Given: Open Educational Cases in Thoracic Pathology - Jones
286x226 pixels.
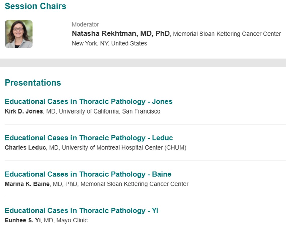Looking at the screenshot, I should point(88,101).
